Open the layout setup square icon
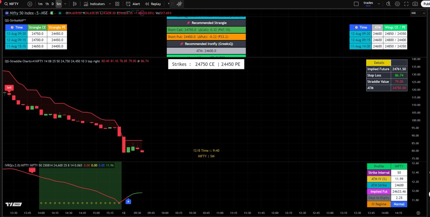The height and width of the screenshot is (217, 430). tap(355, 4)
